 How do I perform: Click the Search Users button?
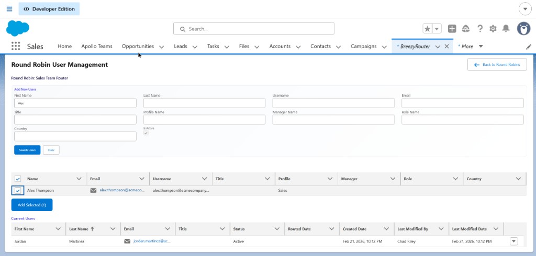pos(27,150)
